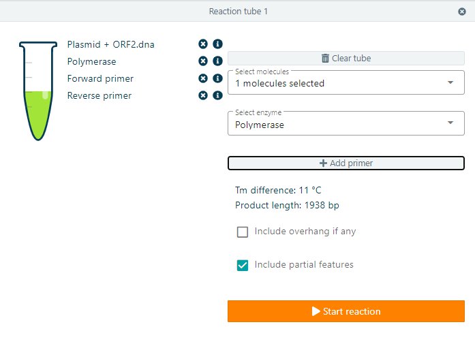475x348 pixels.
Task: Click the Reverse primer entry label
Action: (x=99, y=95)
